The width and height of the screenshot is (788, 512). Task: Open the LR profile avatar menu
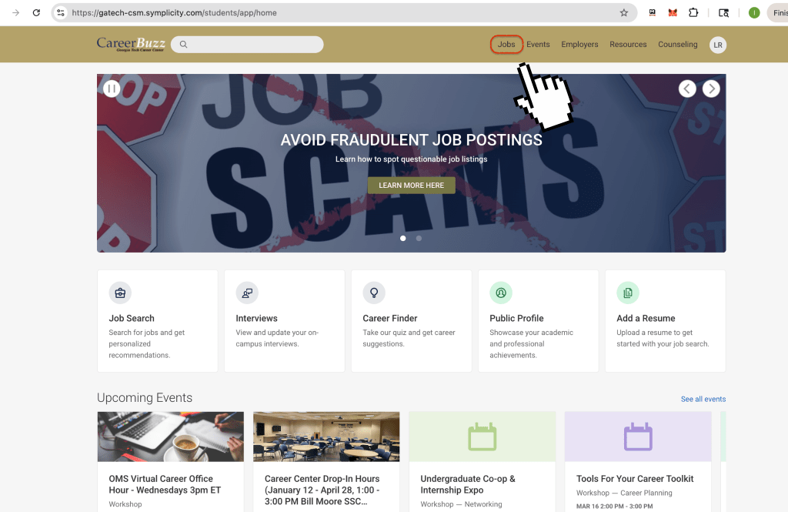[718, 45]
